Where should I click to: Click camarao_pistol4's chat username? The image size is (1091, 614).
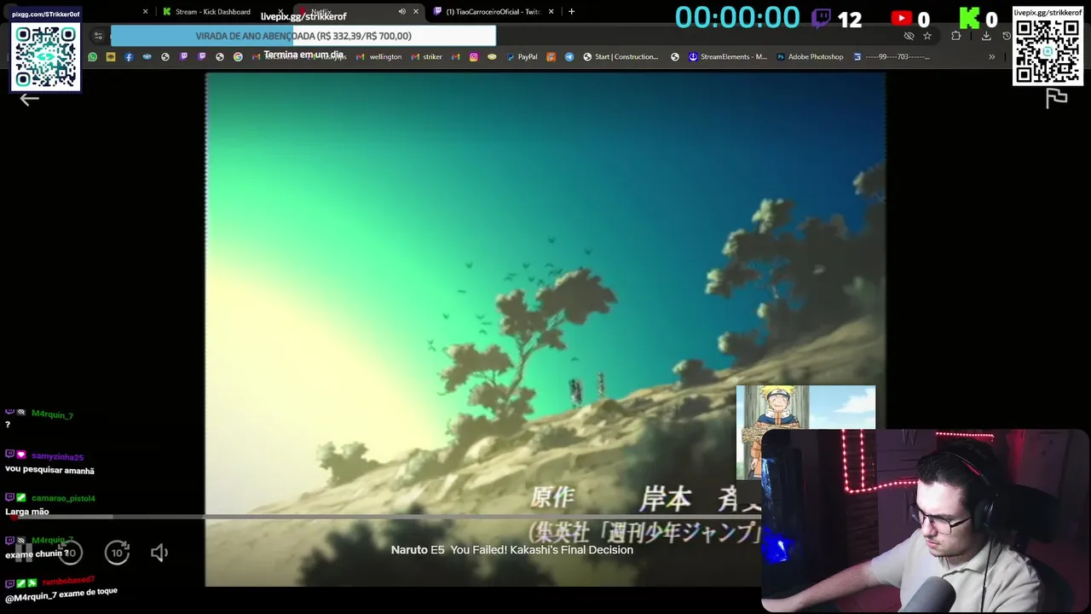click(63, 498)
